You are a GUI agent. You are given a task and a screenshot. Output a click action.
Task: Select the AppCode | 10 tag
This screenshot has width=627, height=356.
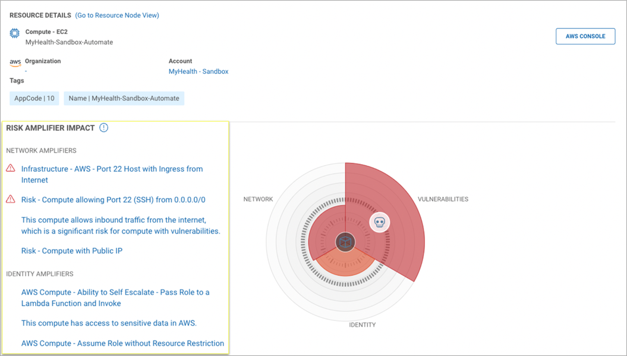click(34, 99)
